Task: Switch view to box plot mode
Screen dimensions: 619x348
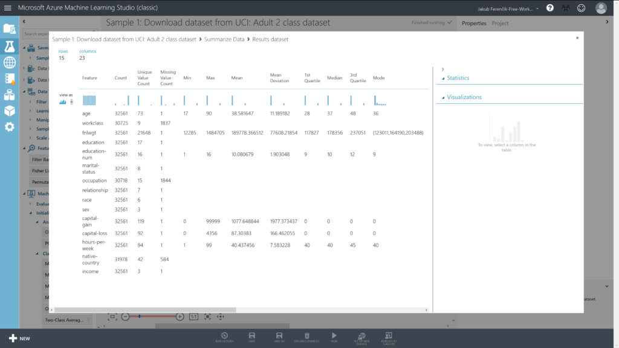Action: [71, 102]
